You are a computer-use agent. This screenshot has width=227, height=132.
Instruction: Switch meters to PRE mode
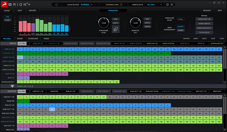click(x=7, y=16)
